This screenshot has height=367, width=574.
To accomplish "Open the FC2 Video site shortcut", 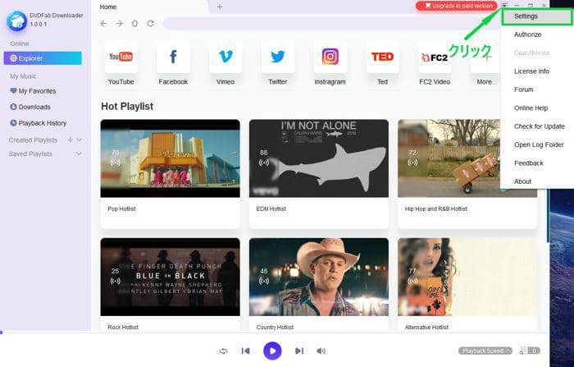I will (435, 57).
